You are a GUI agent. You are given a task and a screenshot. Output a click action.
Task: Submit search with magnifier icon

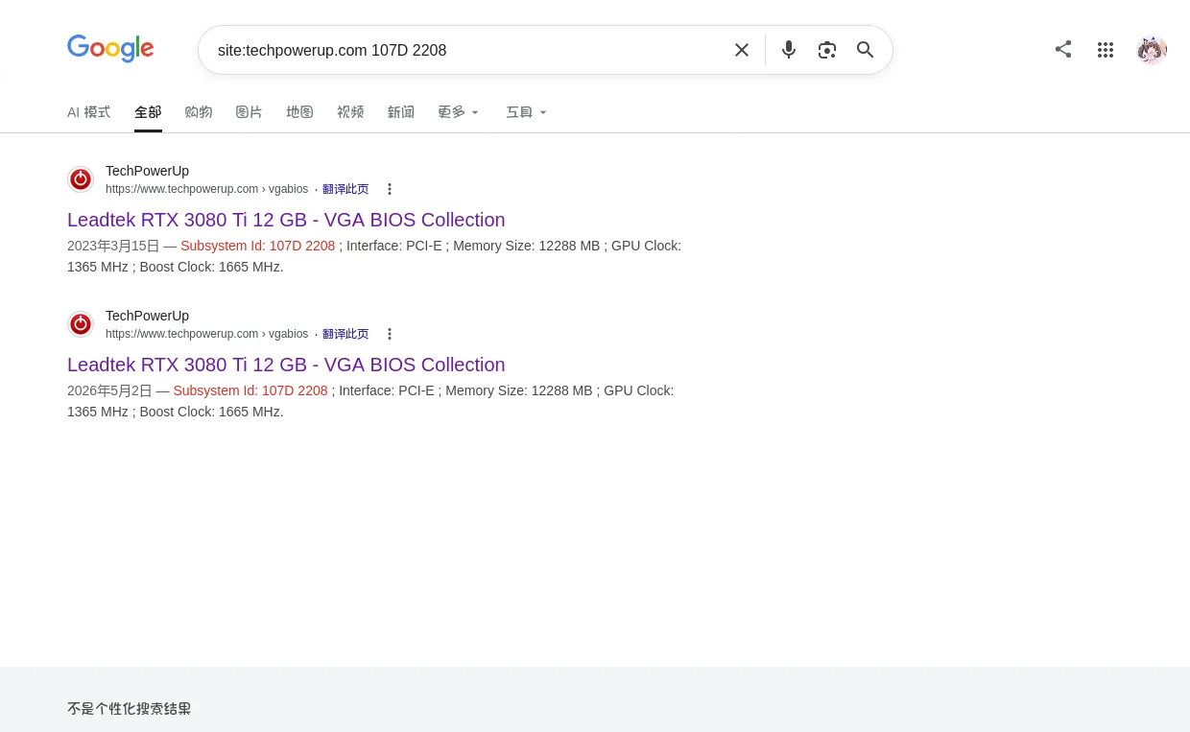[x=866, y=50]
